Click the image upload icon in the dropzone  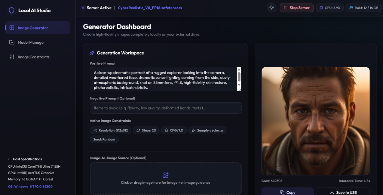(x=166, y=175)
